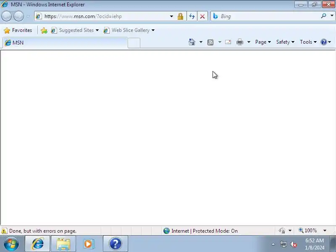This screenshot has height=252, width=336.
Task: Open a new blank tab
Action: tap(134, 43)
